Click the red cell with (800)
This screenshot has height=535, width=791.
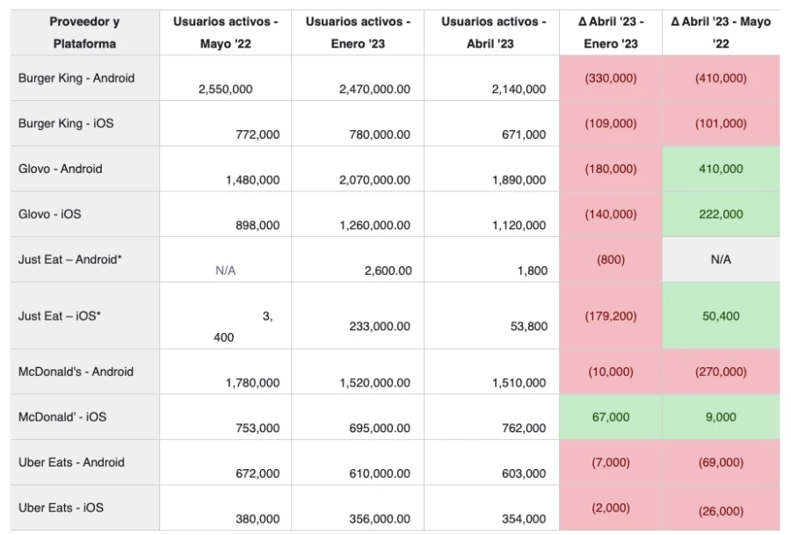coord(611,260)
